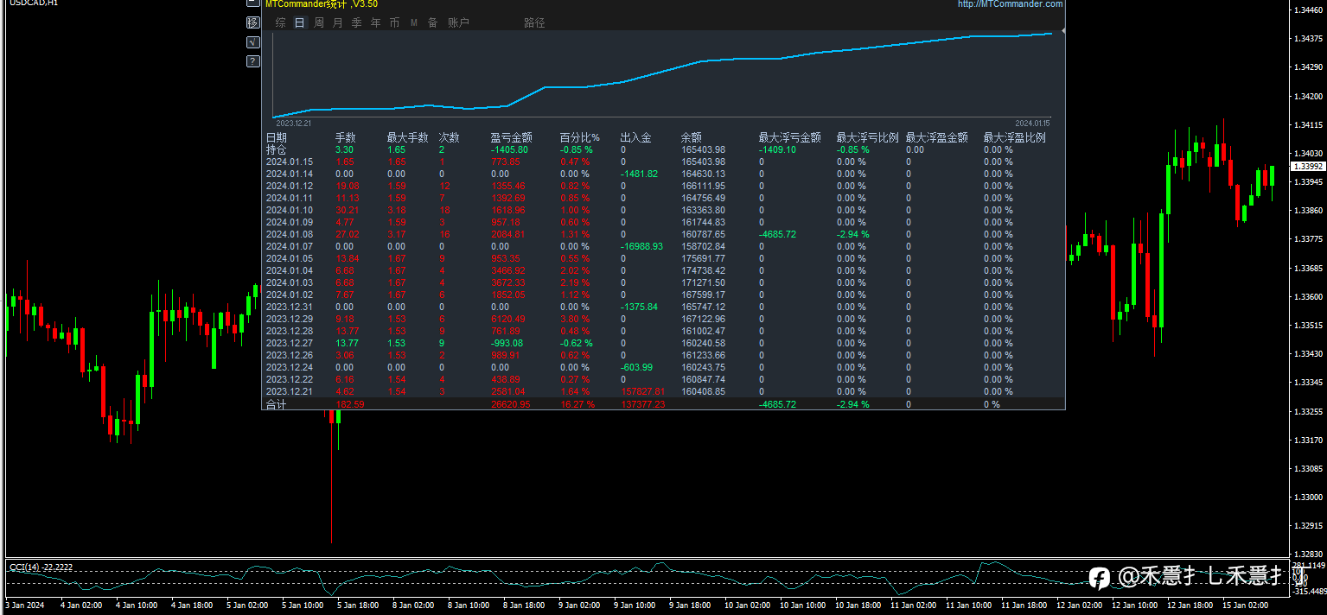Click the small arrow at equity curve's right edge
1327x615 pixels.
coord(1063,31)
